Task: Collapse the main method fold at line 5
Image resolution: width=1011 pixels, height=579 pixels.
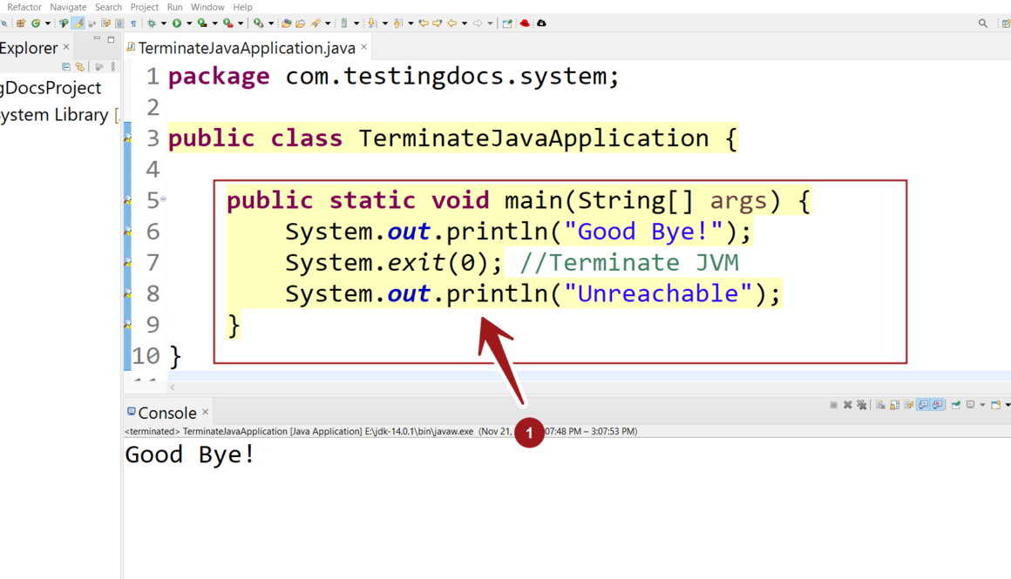Action: (163, 199)
